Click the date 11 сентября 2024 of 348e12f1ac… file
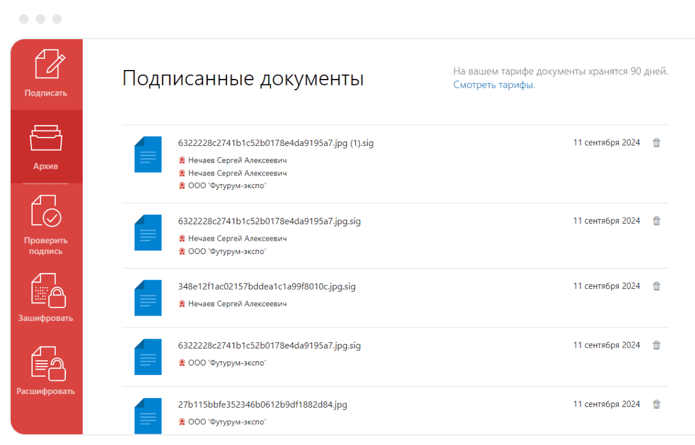 606,286
